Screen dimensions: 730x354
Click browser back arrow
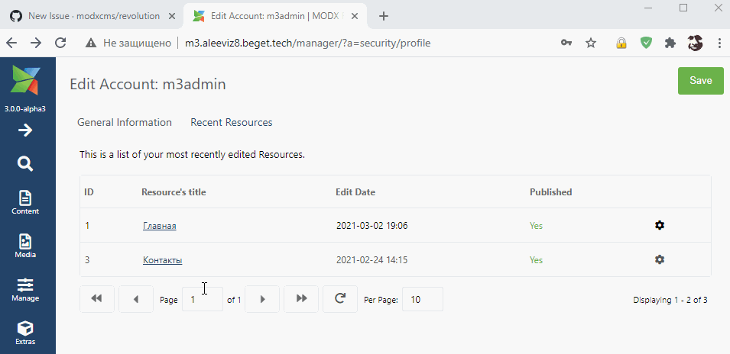(11, 43)
